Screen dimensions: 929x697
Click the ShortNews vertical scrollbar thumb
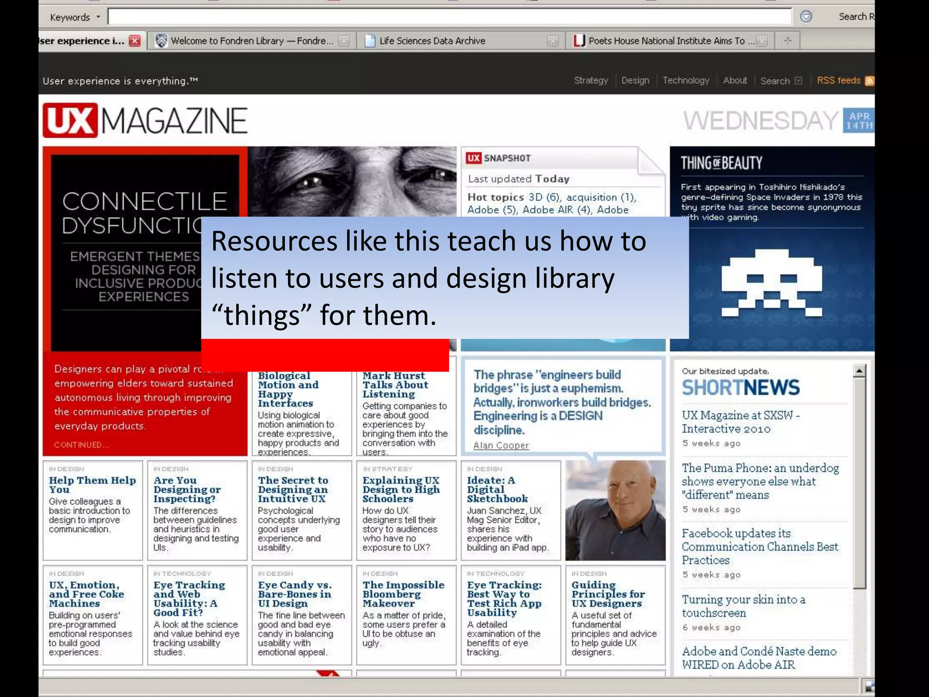point(859,483)
